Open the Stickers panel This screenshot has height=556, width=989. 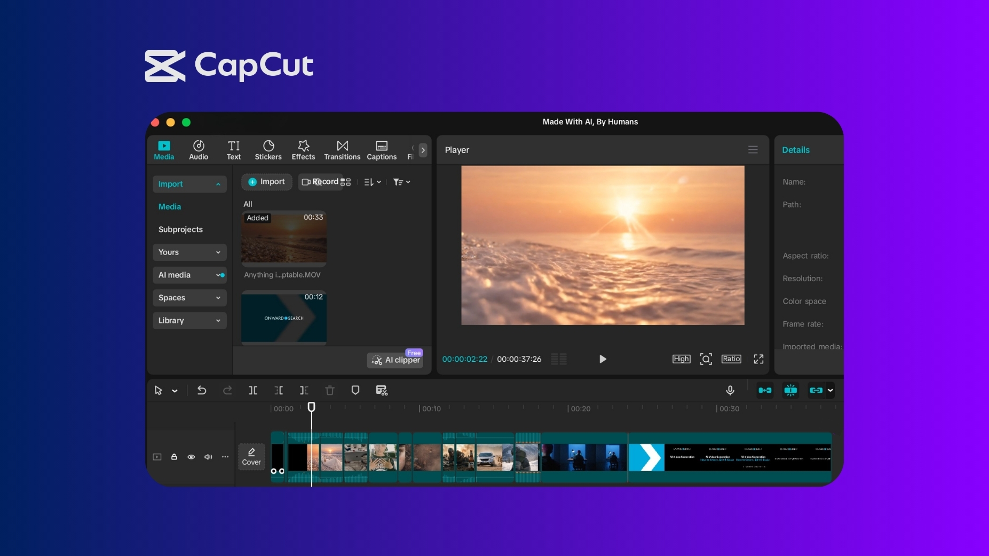pos(268,150)
